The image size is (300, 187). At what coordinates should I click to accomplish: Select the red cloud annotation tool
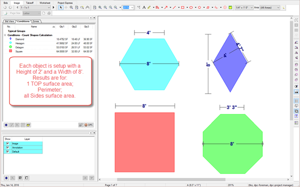(208, 7)
